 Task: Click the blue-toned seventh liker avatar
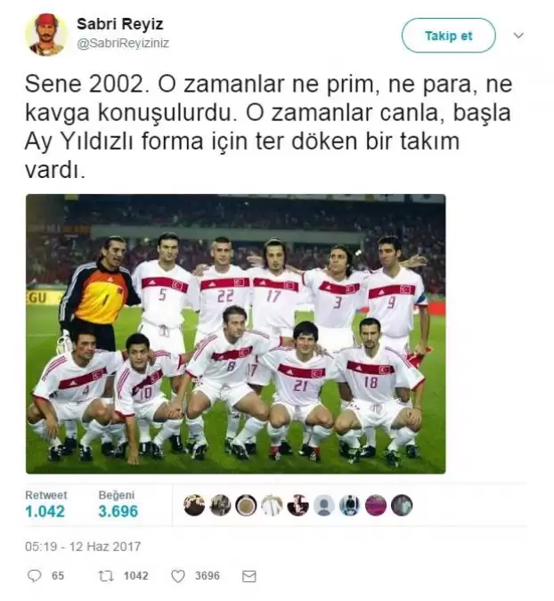coord(350,505)
